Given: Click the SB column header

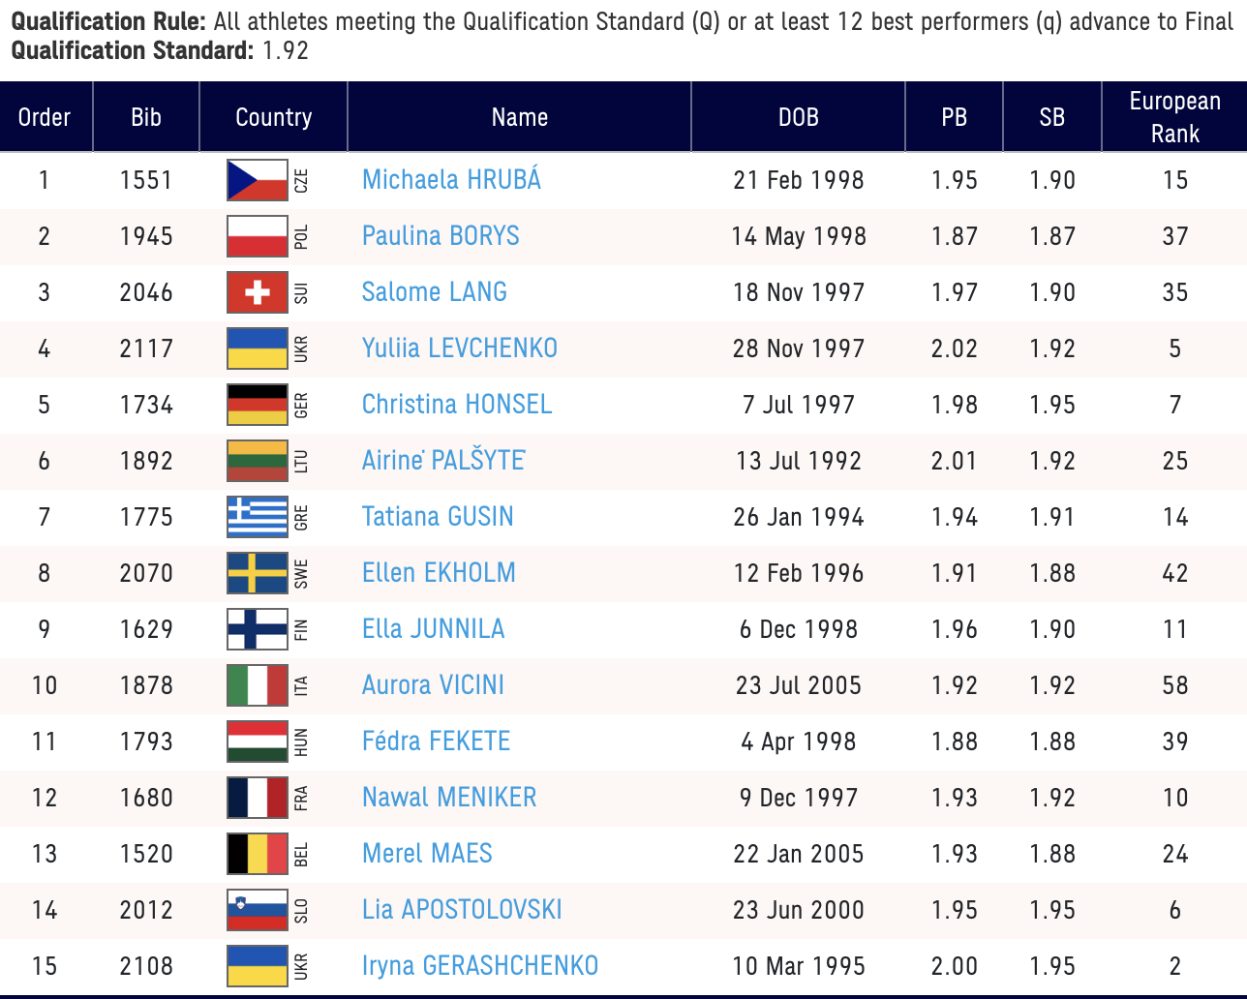Looking at the screenshot, I should click(1051, 117).
